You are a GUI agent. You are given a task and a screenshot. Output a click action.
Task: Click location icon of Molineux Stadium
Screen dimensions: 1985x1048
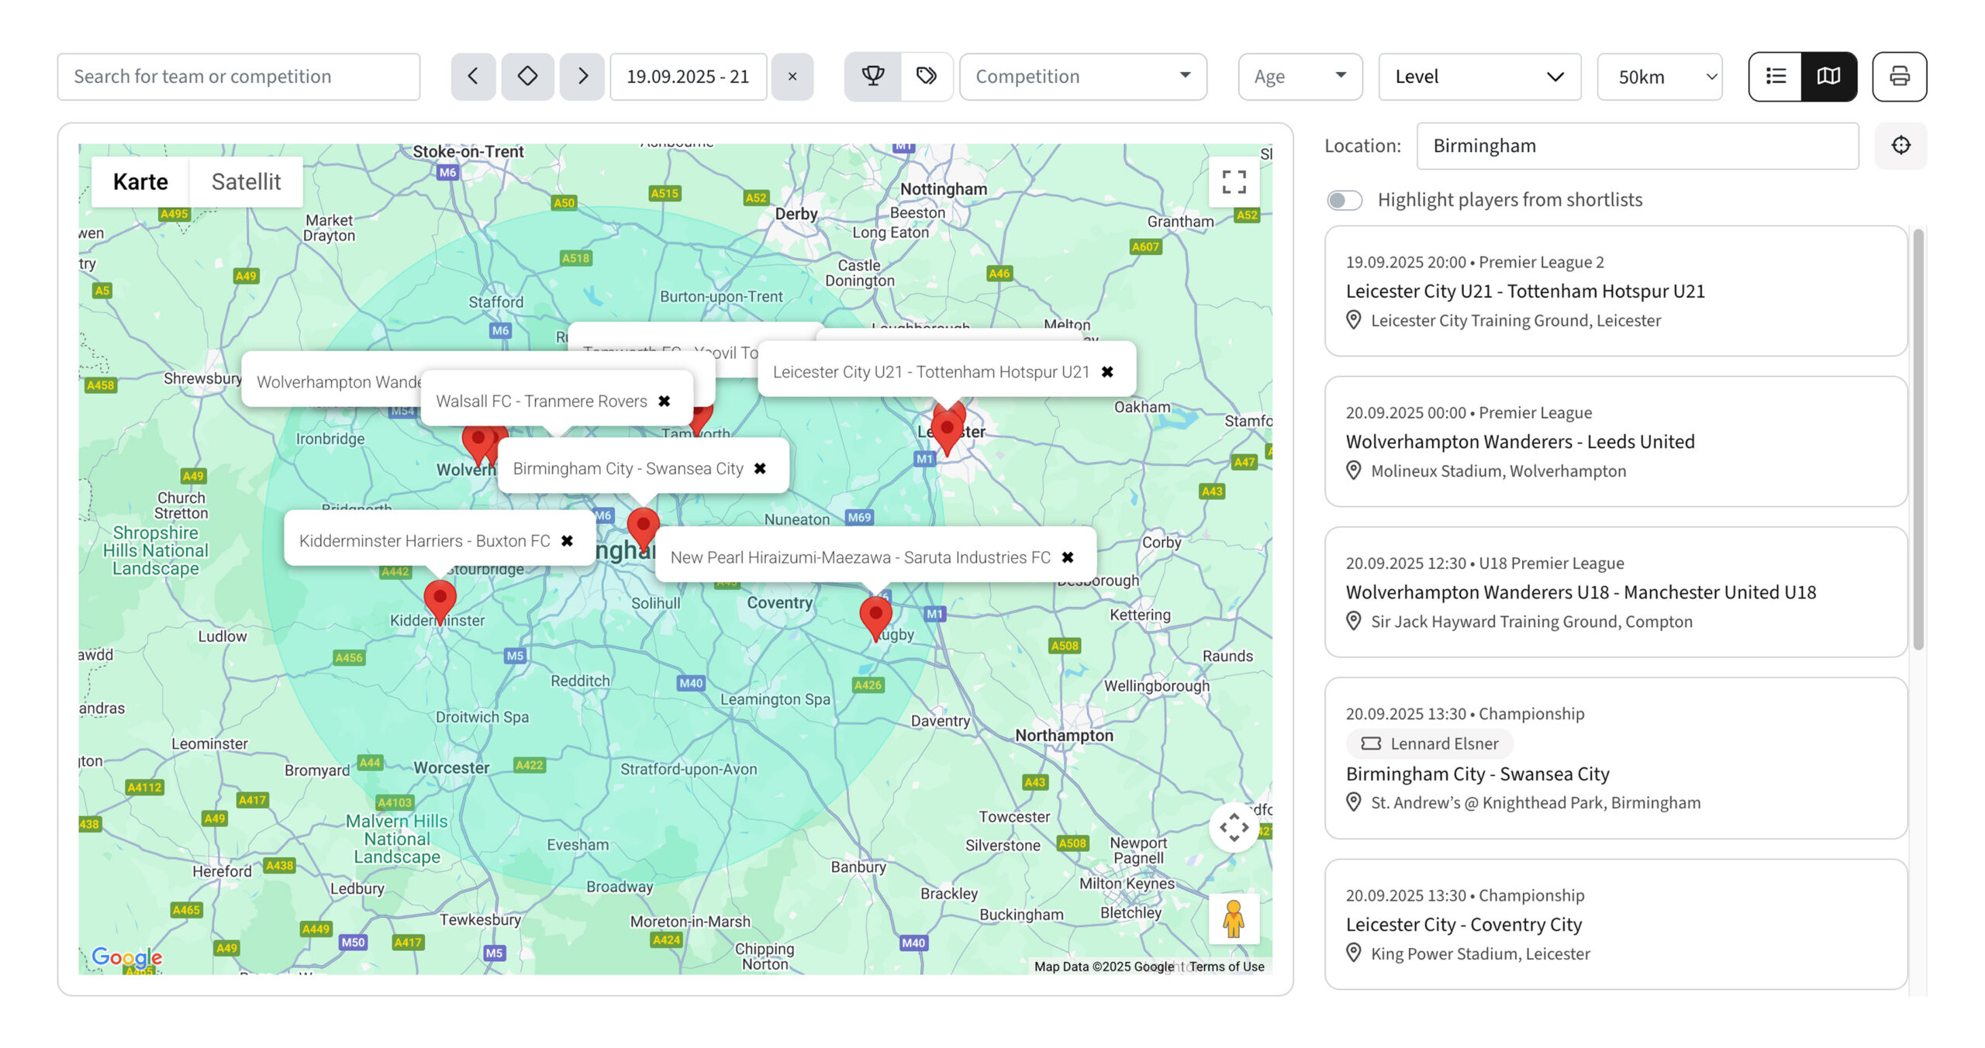tap(1354, 471)
